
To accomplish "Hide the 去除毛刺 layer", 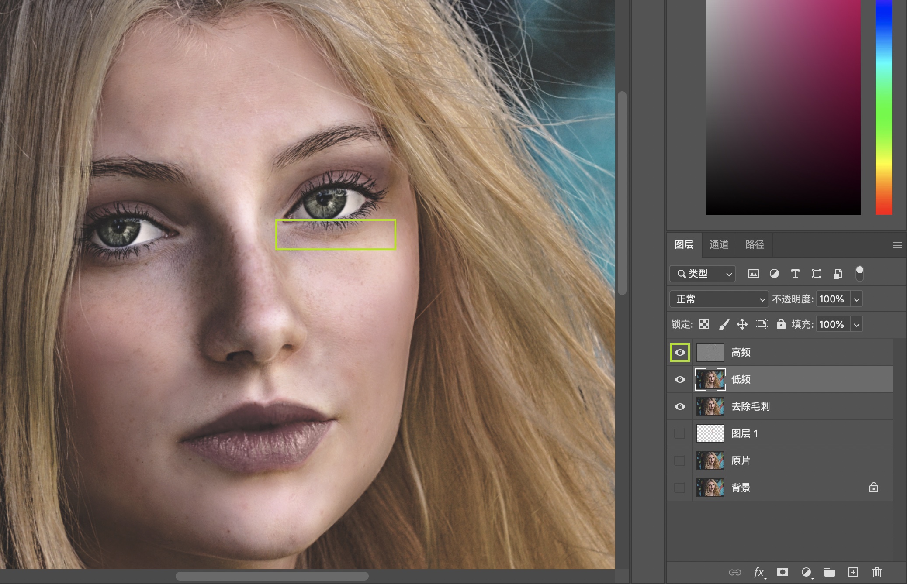I will [x=680, y=406].
